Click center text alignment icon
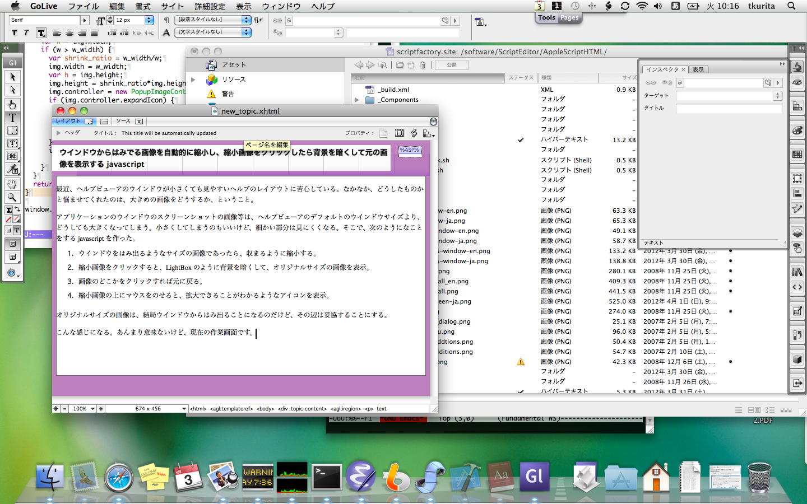 [x=69, y=33]
